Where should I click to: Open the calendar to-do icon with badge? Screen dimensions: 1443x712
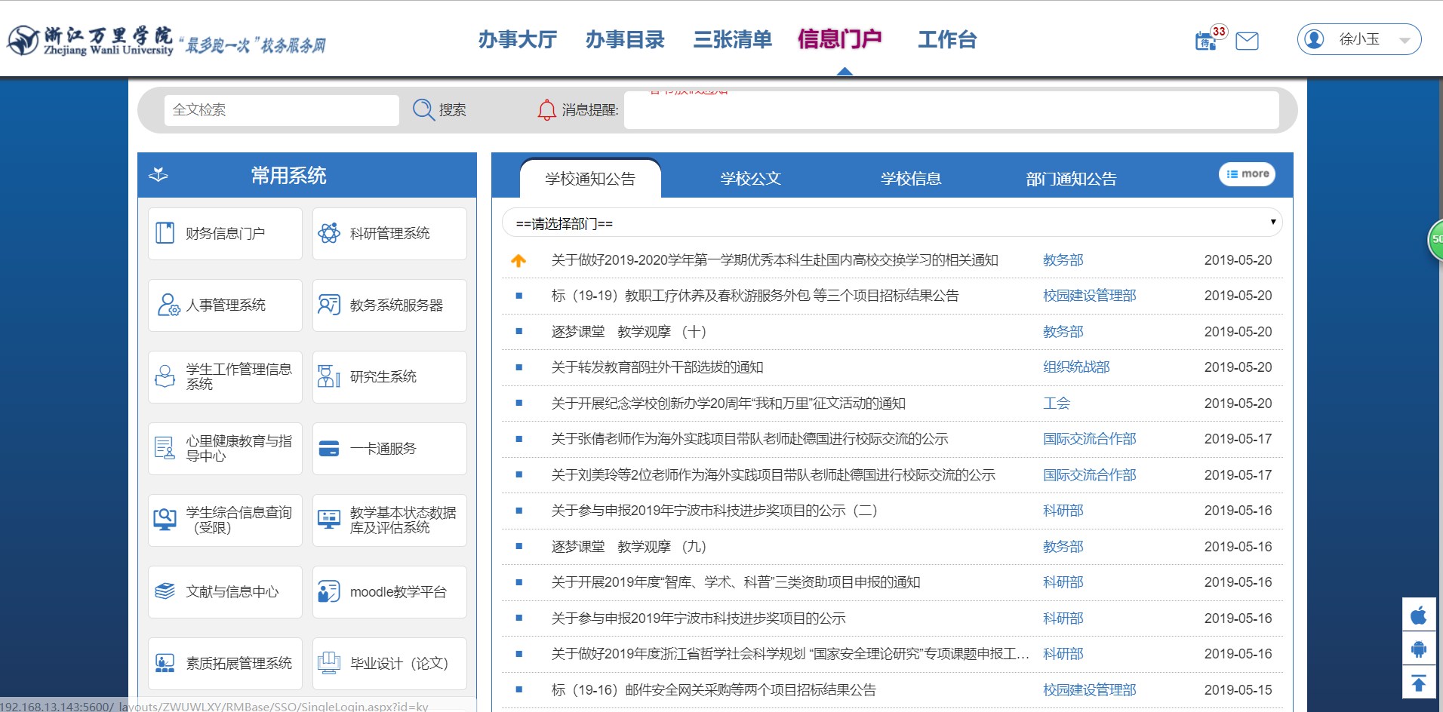click(x=1206, y=41)
